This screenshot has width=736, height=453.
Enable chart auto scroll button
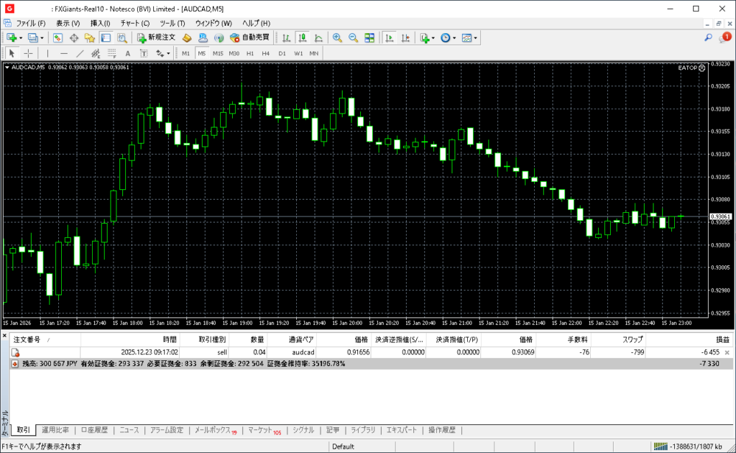click(389, 37)
